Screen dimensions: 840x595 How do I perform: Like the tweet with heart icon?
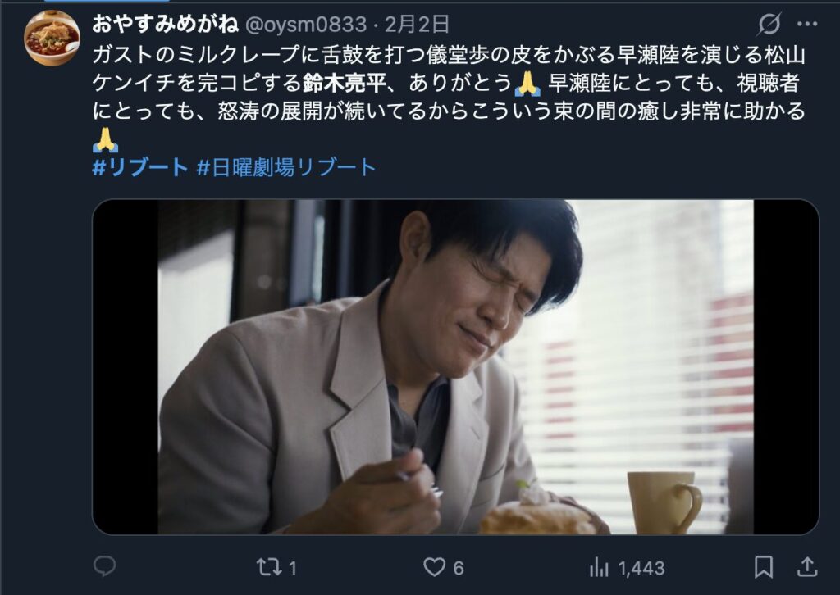click(x=434, y=566)
